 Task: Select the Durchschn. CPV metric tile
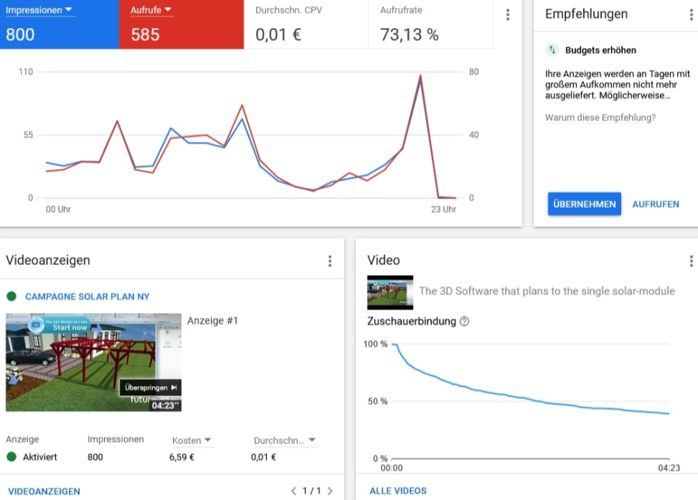(x=306, y=24)
